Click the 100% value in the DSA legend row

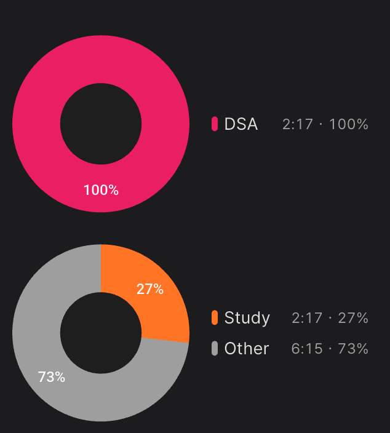click(349, 124)
